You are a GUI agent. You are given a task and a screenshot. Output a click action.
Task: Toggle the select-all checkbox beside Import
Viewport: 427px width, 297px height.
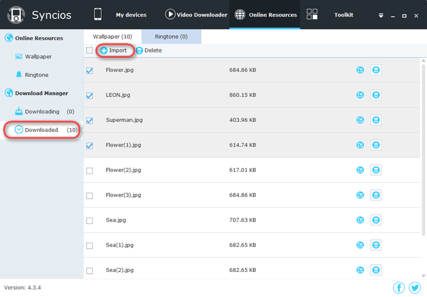point(89,51)
